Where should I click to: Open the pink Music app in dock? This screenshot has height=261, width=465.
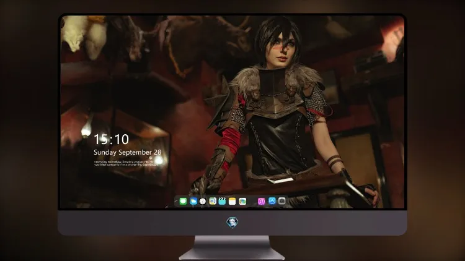coord(261,201)
